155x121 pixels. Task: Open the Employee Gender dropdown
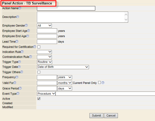pos(44,26)
